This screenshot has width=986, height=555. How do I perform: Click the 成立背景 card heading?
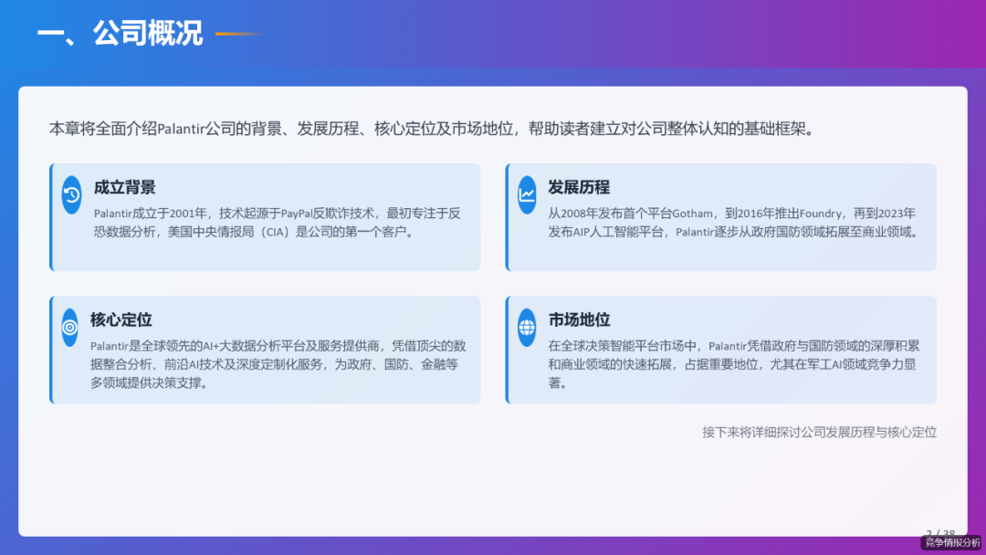124,187
